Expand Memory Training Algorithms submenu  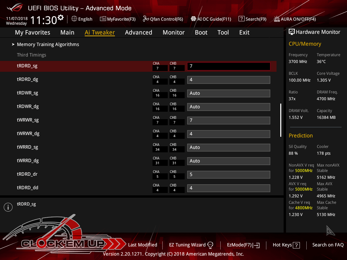48,44
